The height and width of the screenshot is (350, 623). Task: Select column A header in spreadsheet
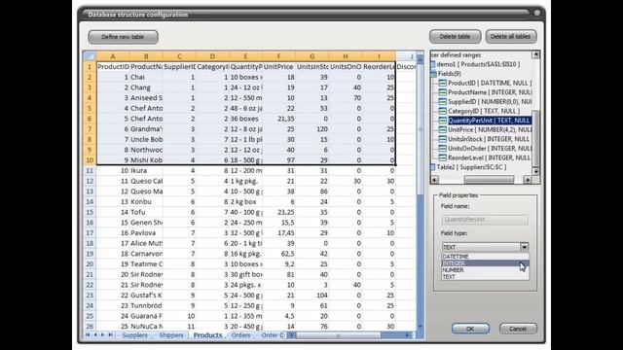[x=113, y=56]
